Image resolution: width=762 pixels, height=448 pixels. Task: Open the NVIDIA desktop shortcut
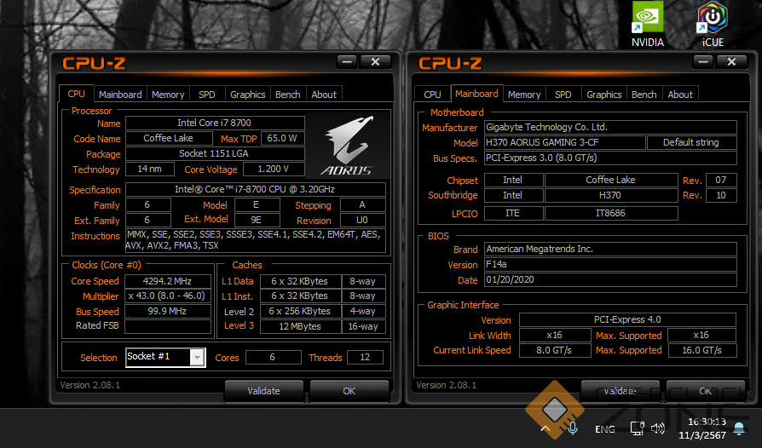click(x=647, y=24)
